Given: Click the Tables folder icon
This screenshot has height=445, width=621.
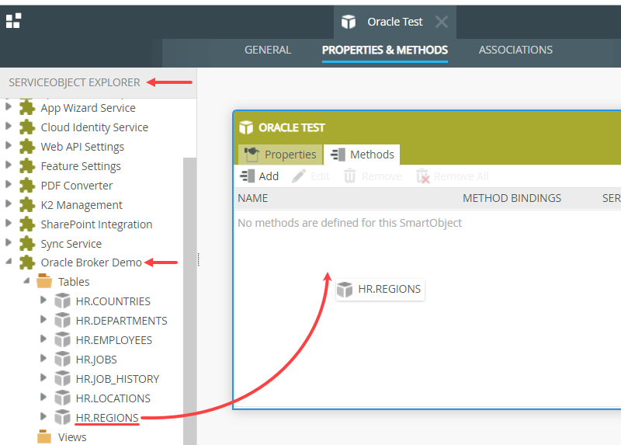Looking at the screenshot, I should [44, 280].
